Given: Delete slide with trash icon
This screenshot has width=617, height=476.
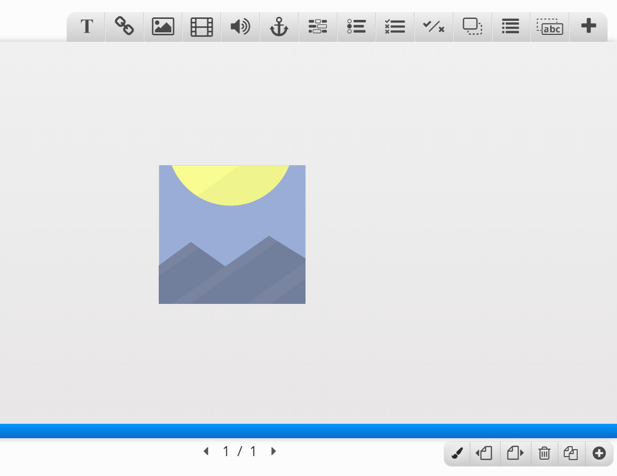Looking at the screenshot, I should (x=544, y=453).
